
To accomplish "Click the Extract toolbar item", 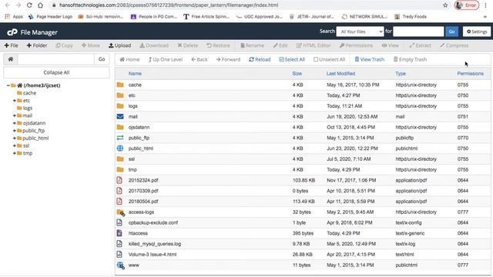I will coord(420,45).
